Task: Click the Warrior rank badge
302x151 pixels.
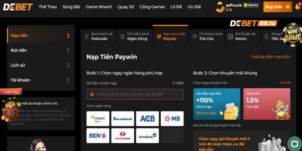Action: [x=251, y=5]
